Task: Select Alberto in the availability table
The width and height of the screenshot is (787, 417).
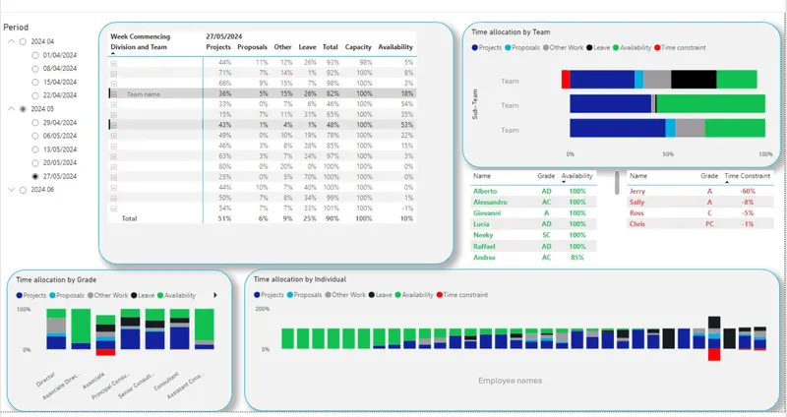Action: point(485,191)
